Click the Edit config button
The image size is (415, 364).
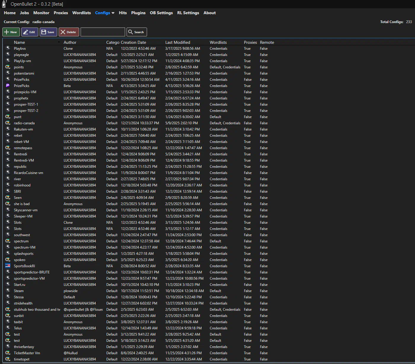click(30, 32)
